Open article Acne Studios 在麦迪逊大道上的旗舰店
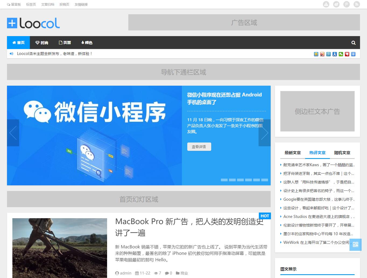The height and width of the screenshot is (278, 367). coord(319,217)
